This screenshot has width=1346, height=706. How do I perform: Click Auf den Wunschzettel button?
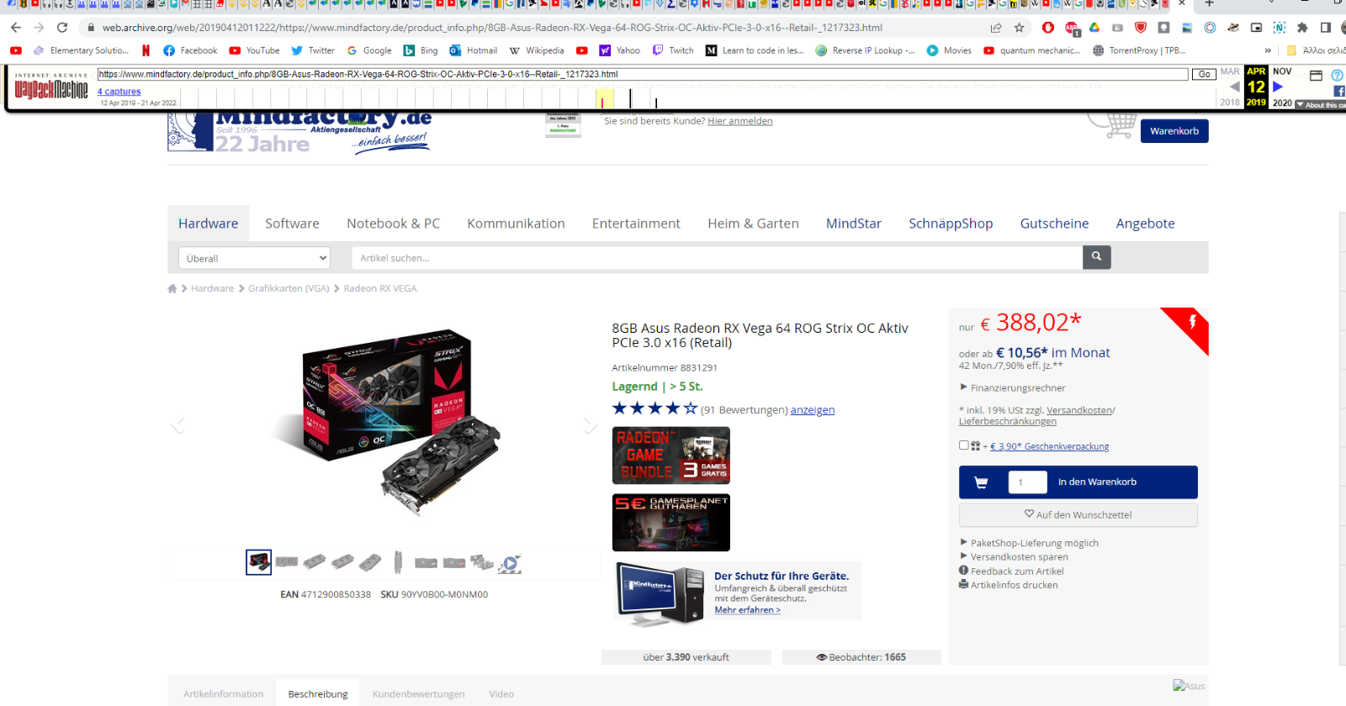point(1078,514)
